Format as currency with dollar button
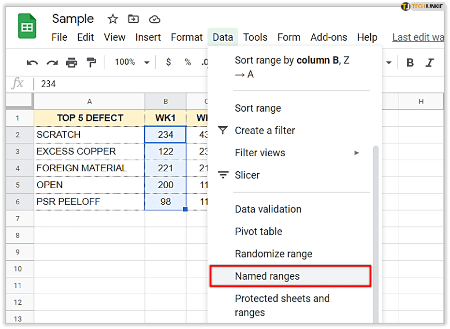 [x=168, y=62]
